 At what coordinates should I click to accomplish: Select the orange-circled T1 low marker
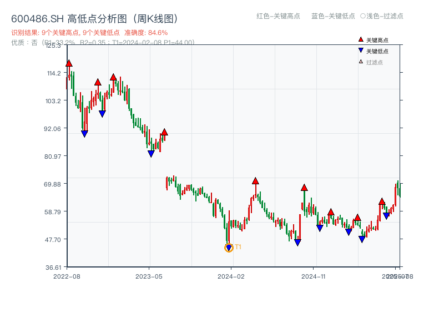click(229, 248)
